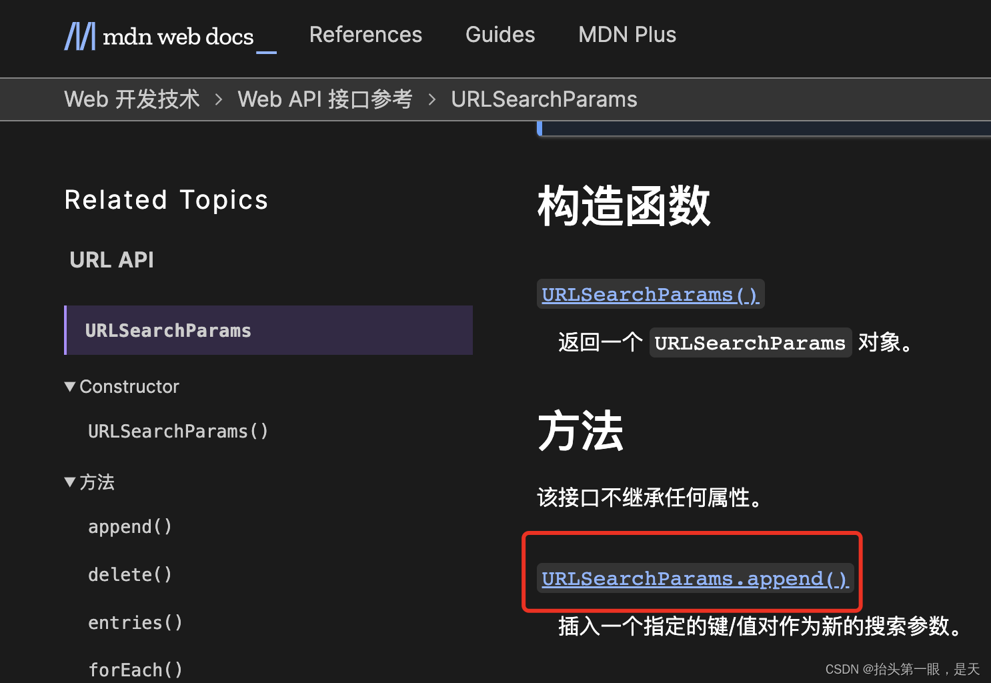Open the URLSearchParams() constructor link
Viewport: 991px width, 683px height.
[x=650, y=294]
